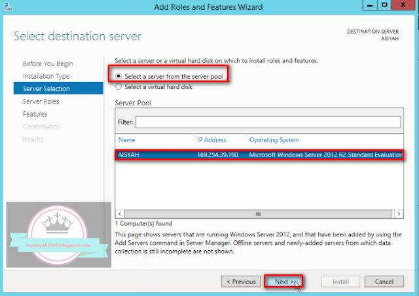Viewport: 419px width, 296px height.
Task: Sort server pool by IP Address column
Action: pyautogui.click(x=211, y=140)
